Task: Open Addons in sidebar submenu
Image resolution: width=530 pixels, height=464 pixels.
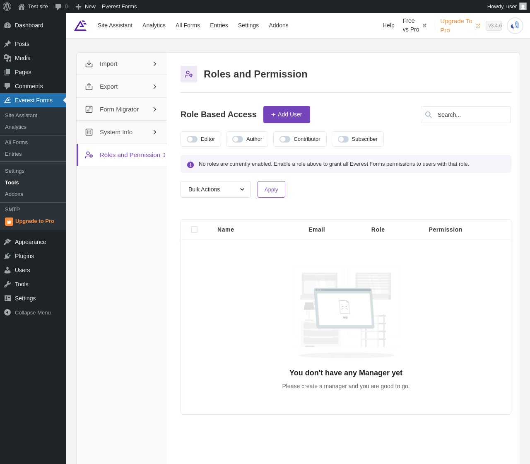Action: click(14, 194)
